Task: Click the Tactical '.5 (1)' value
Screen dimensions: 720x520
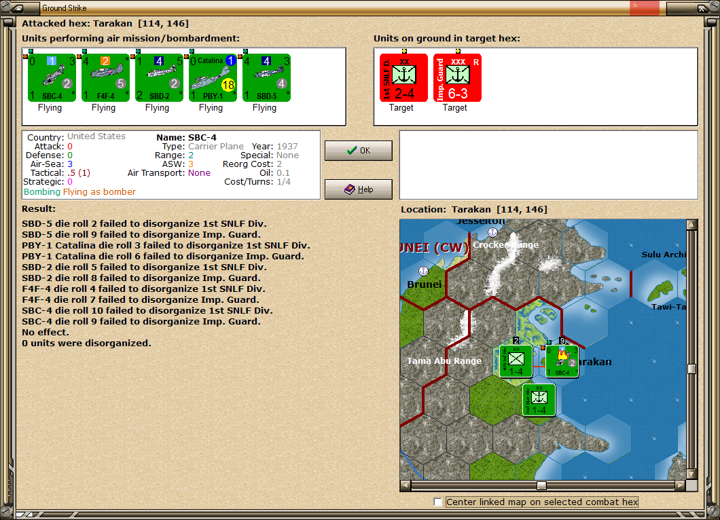Action: click(x=79, y=173)
